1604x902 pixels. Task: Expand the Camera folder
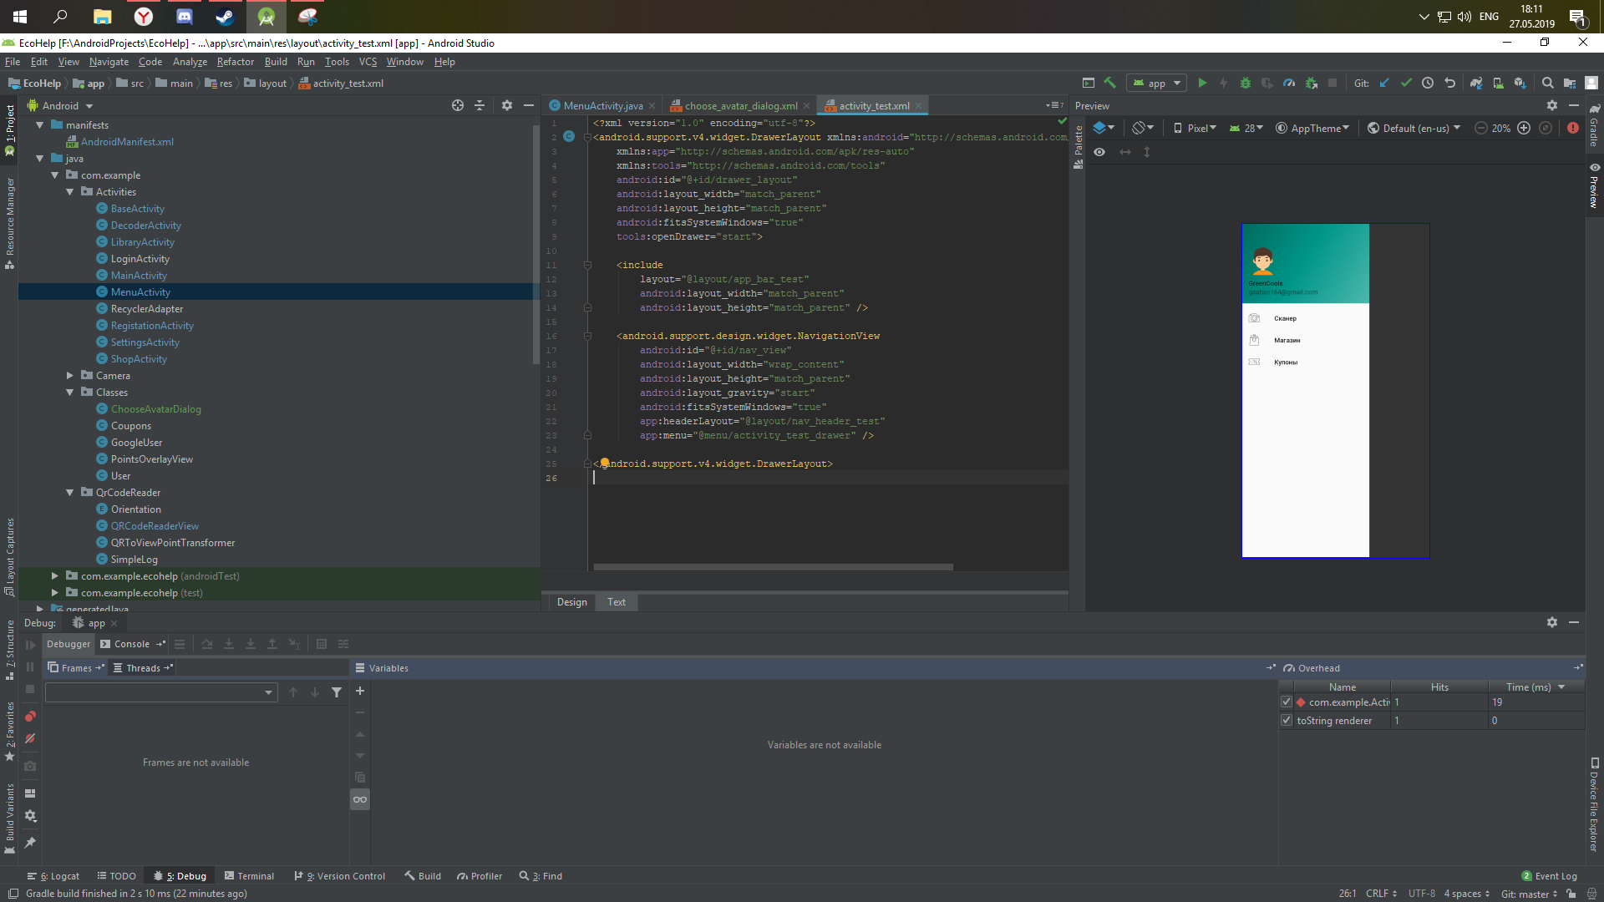tap(70, 376)
